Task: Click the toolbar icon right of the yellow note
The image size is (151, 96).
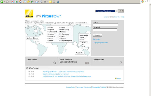Action: click(54, 2)
